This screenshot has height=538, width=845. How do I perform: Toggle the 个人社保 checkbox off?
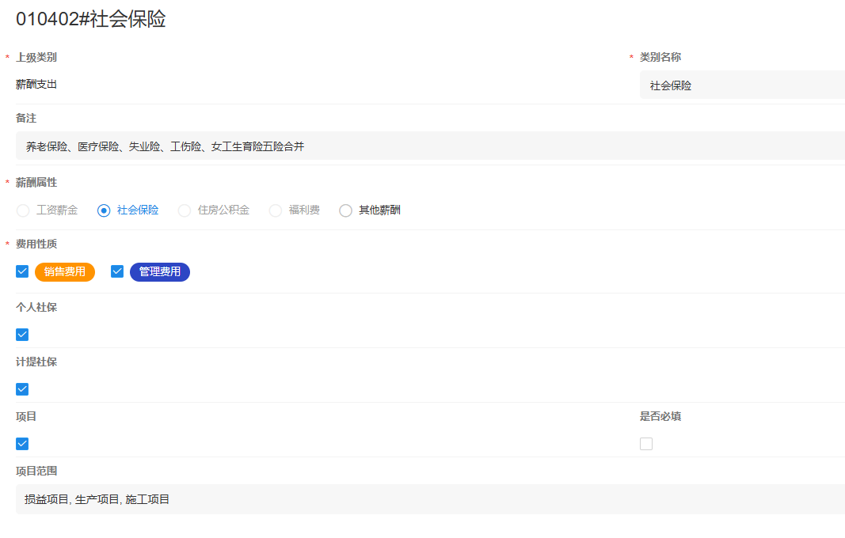(x=21, y=335)
